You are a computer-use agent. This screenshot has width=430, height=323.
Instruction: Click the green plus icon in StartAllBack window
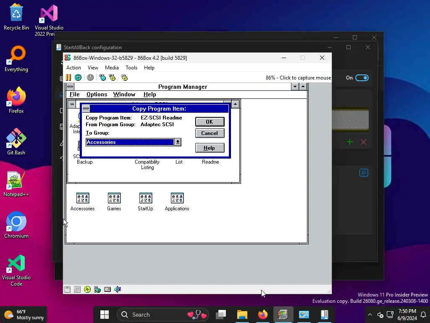[x=350, y=142]
